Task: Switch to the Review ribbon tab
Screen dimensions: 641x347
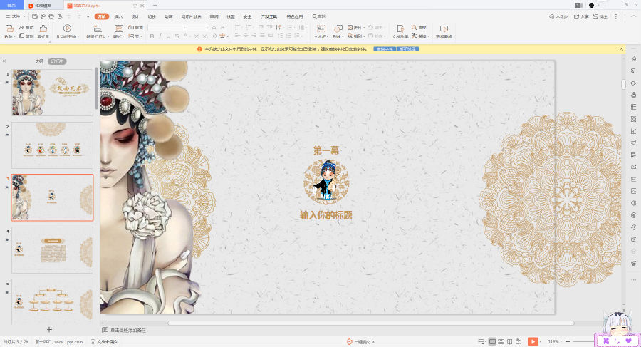Action: click(x=214, y=16)
